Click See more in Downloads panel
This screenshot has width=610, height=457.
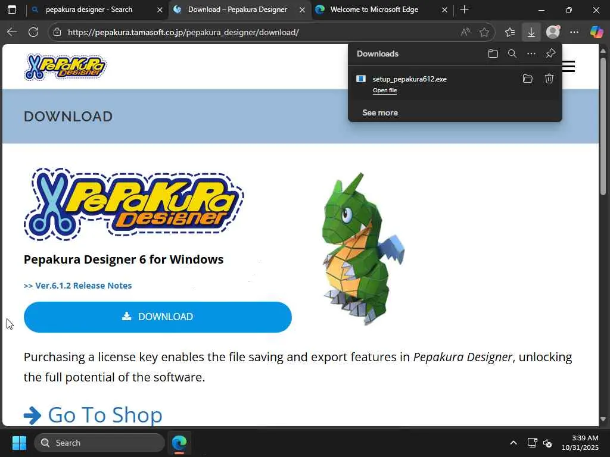(x=380, y=112)
